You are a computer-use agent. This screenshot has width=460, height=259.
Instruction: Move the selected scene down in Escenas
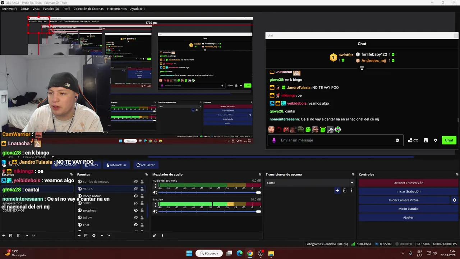click(33, 236)
